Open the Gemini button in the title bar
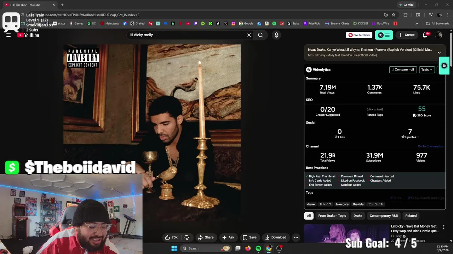The height and width of the screenshot is (254, 453). click(x=406, y=5)
